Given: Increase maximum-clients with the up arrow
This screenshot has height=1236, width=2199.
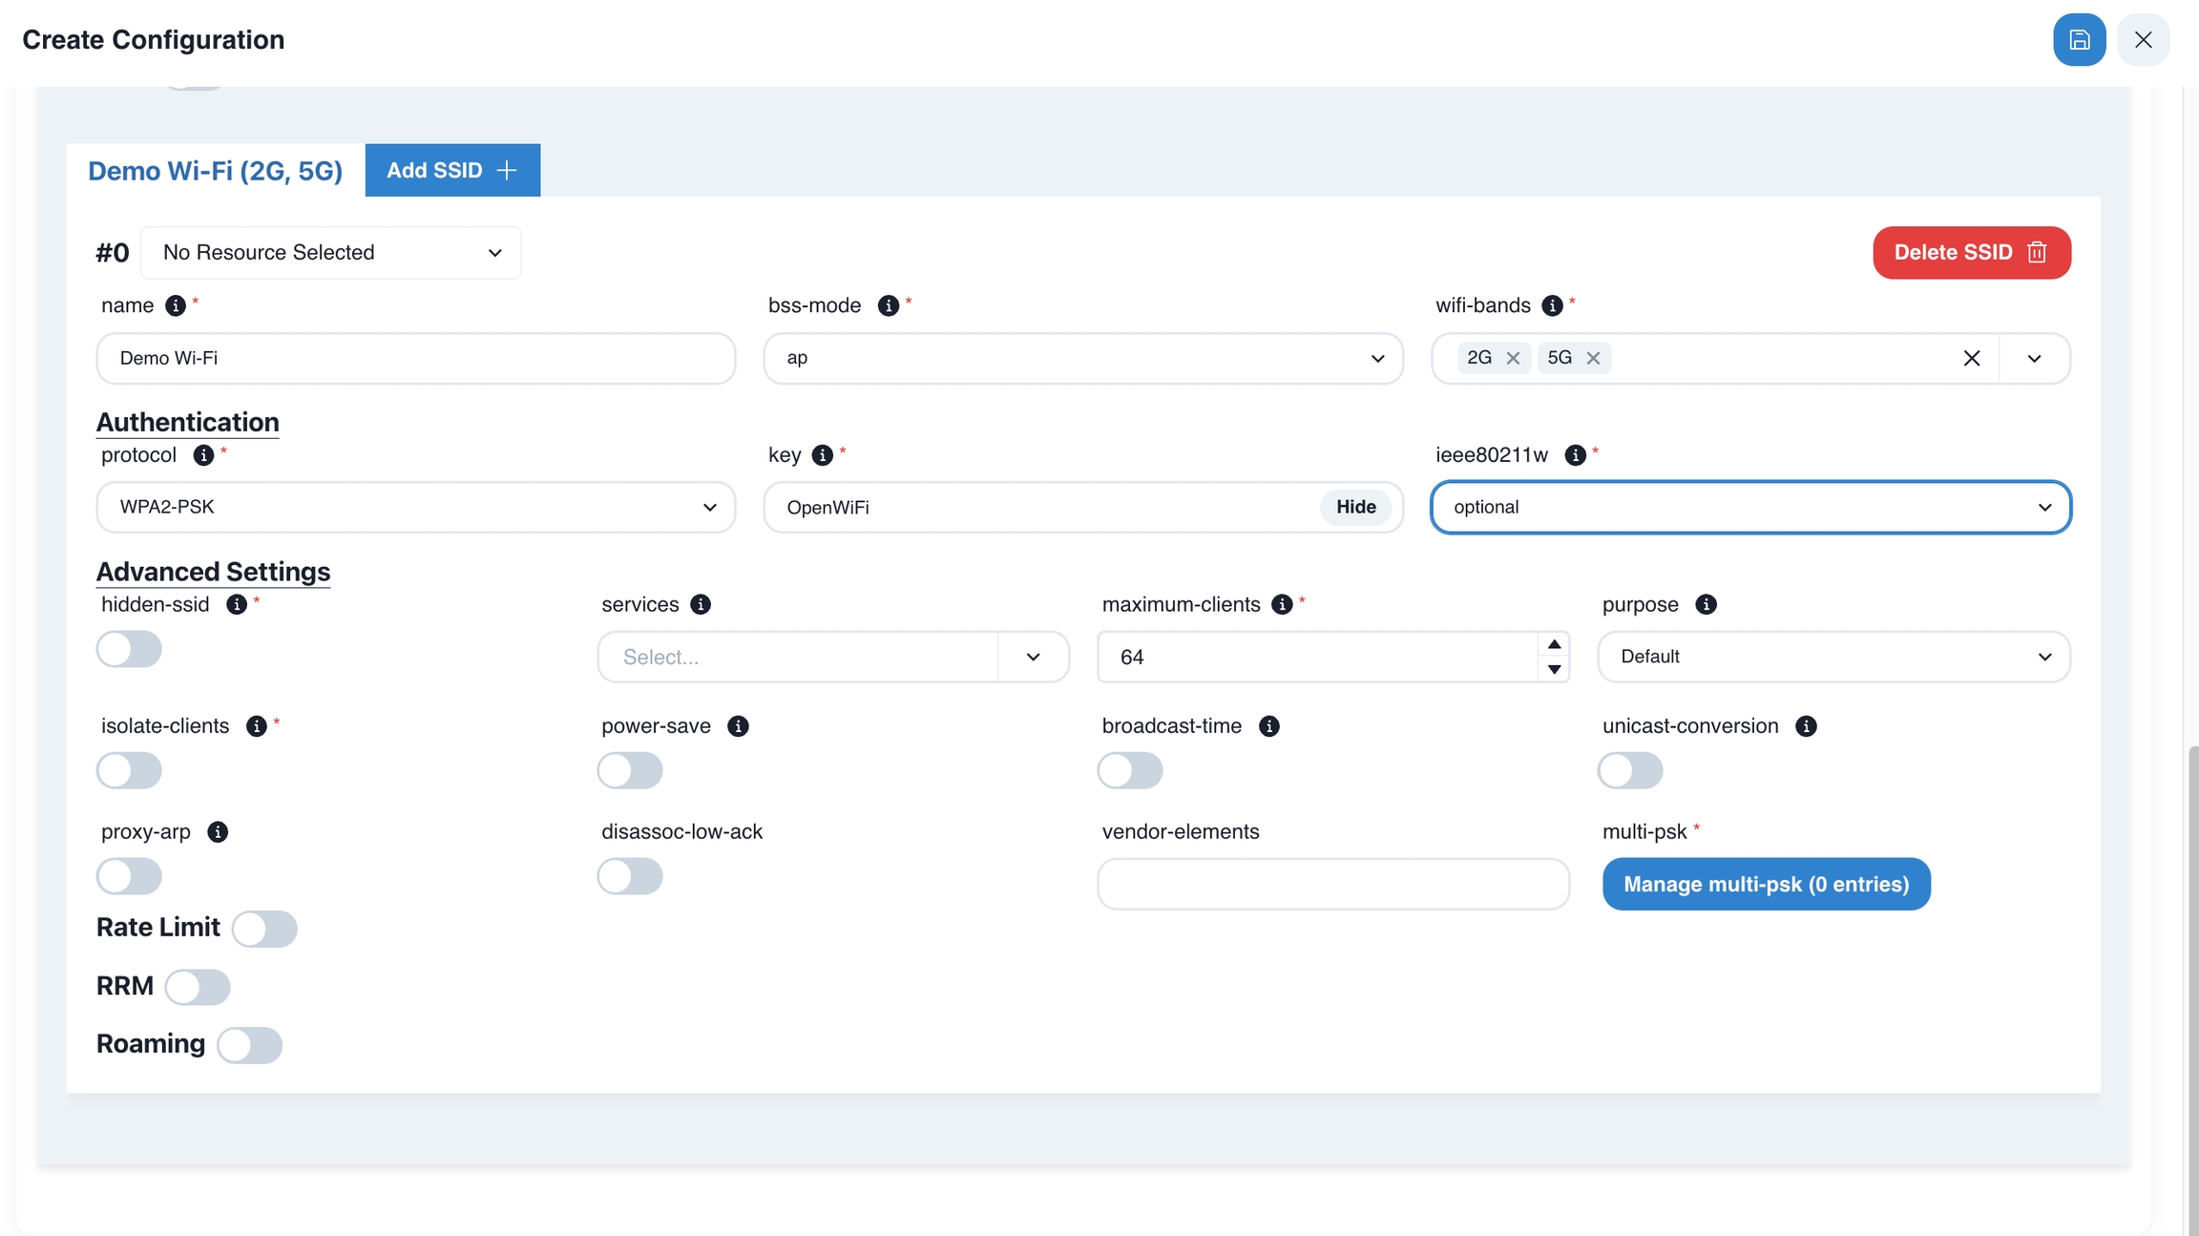Looking at the screenshot, I should coord(1554,644).
